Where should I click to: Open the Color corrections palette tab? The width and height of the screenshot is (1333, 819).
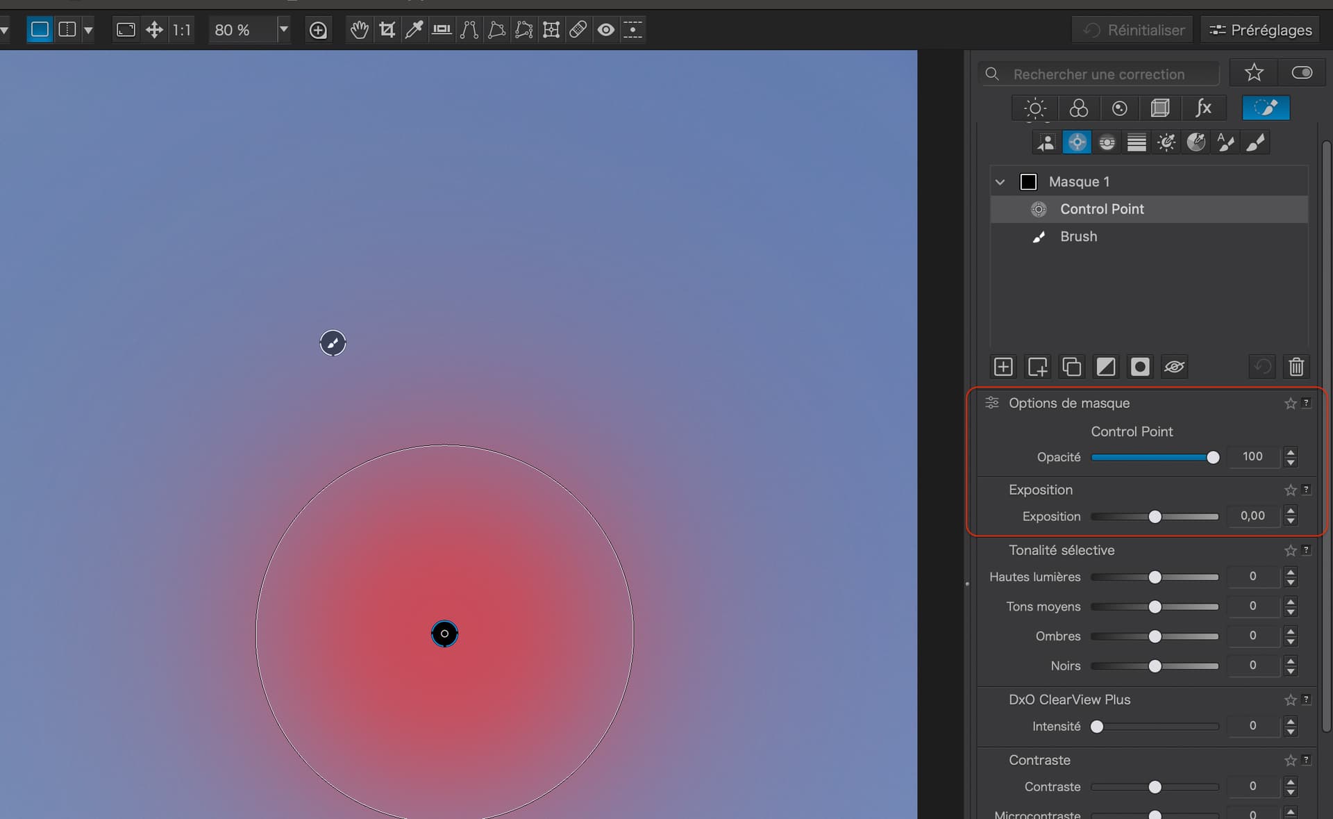point(1078,108)
